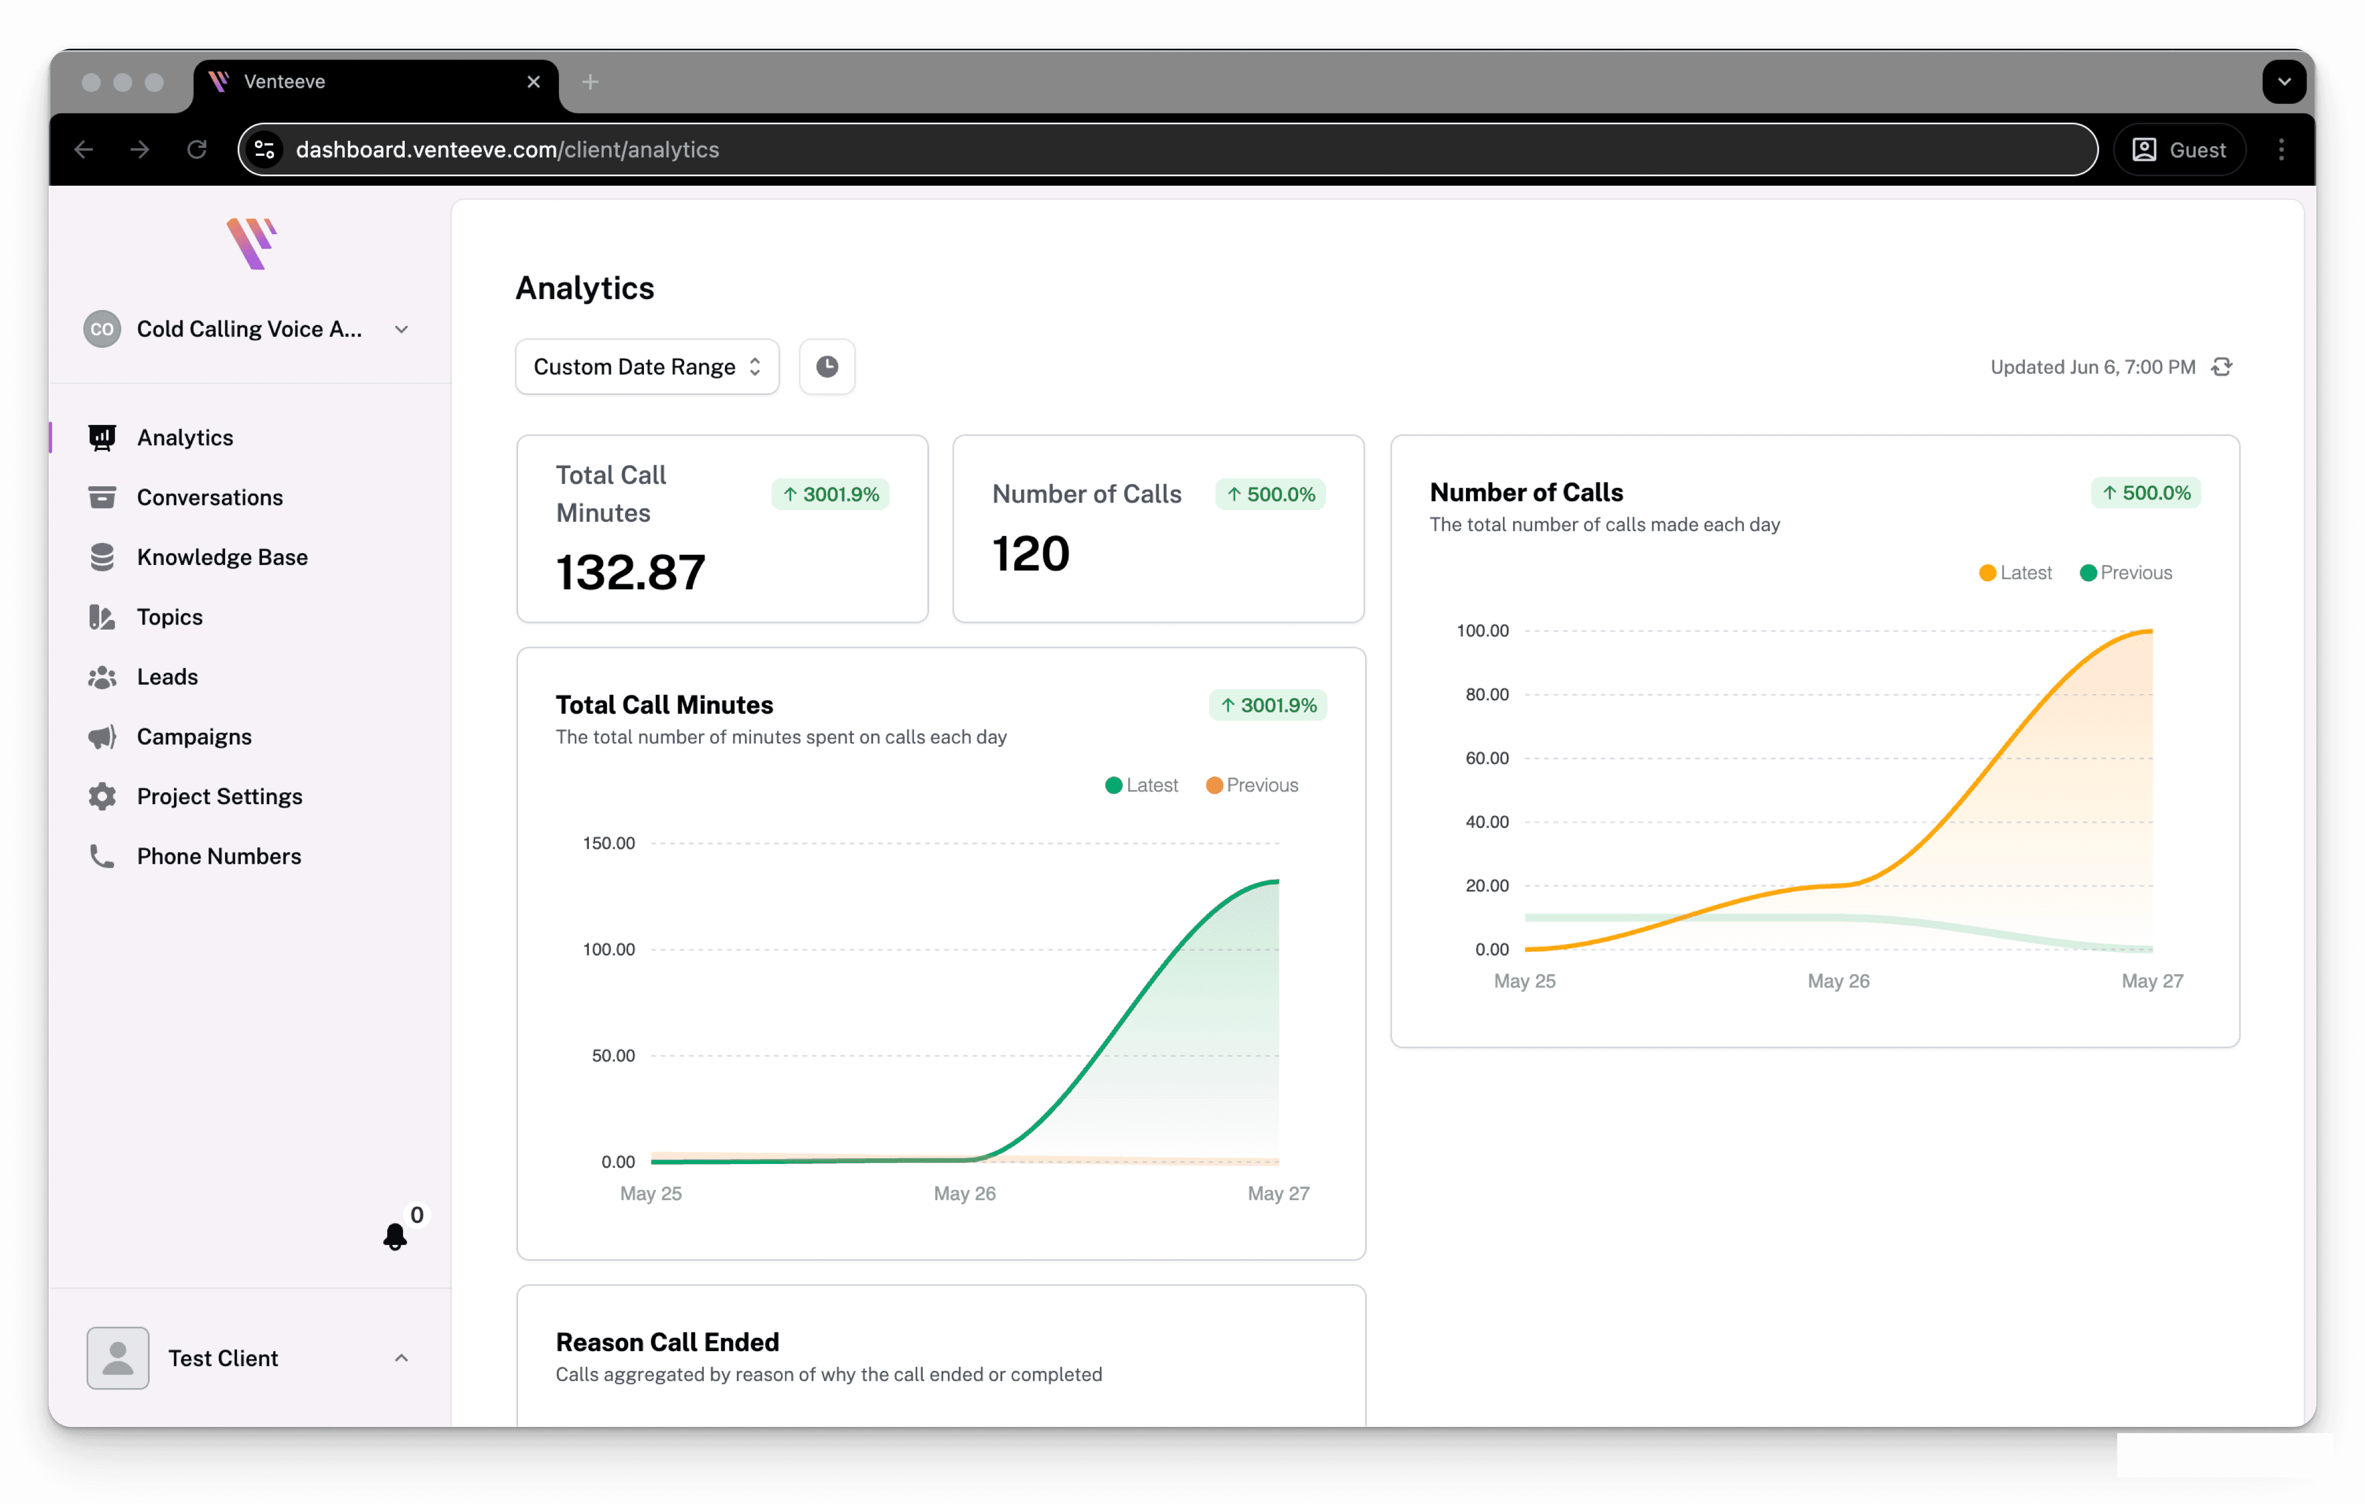Open the Campaigns megaphone icon
2365x1504 pixels.
click(102, 737)
